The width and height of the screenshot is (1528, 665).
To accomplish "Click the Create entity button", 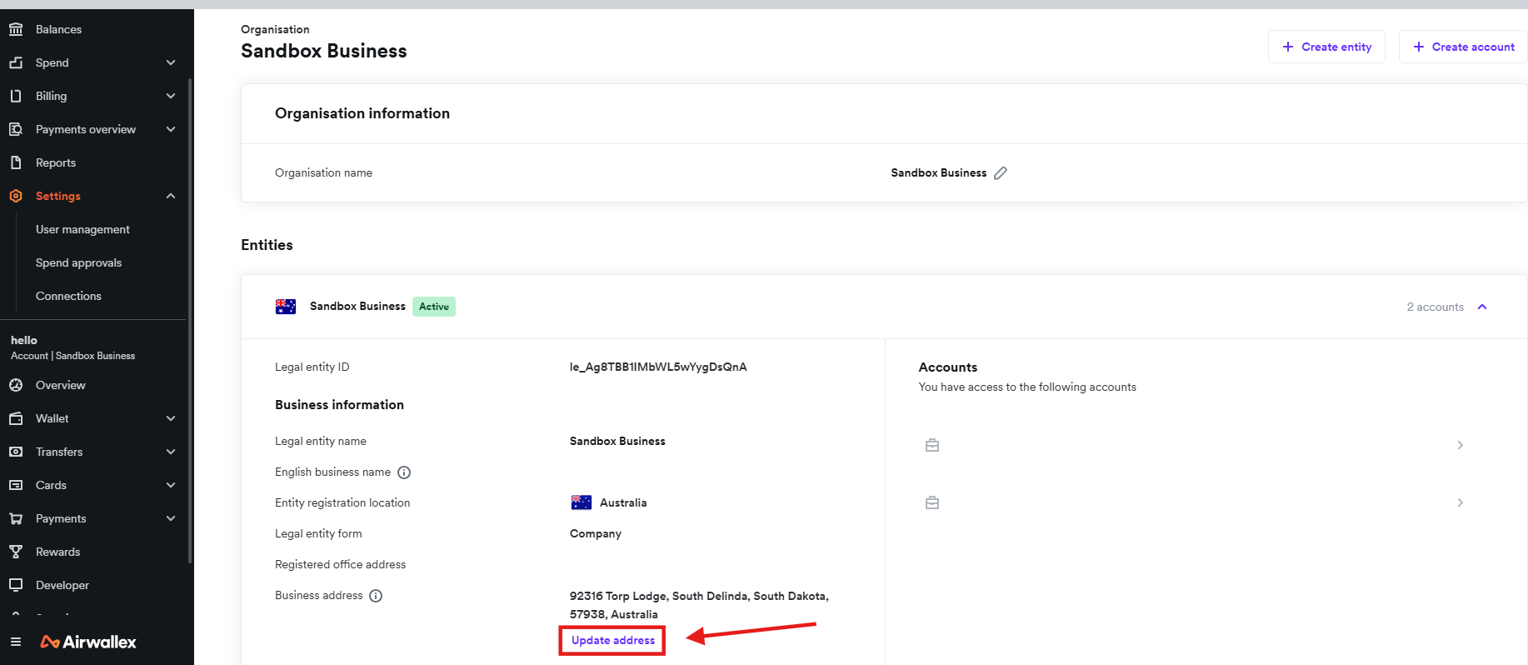I will pyautogui.click(x=1326, y=47).
